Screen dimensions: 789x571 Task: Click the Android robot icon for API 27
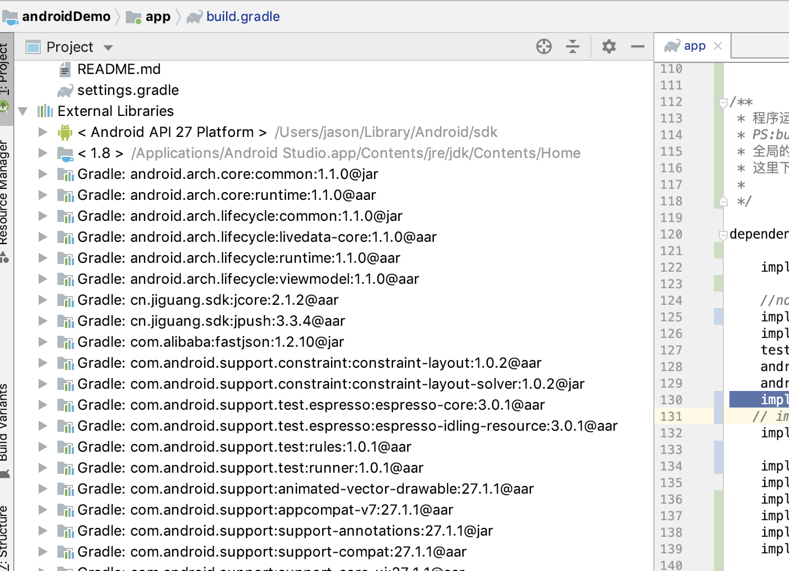pyautogui.click(x=65, y=132)
